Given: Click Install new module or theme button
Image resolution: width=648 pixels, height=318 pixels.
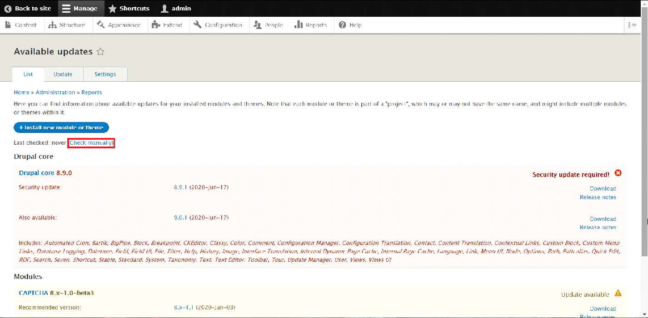Looking at the screenshot, I should (x=61, y=128).
